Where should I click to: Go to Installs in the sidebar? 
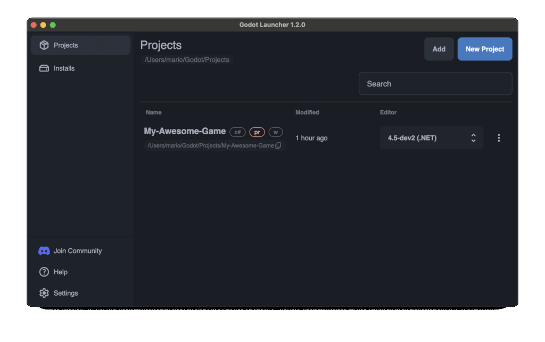click(80, 68)
